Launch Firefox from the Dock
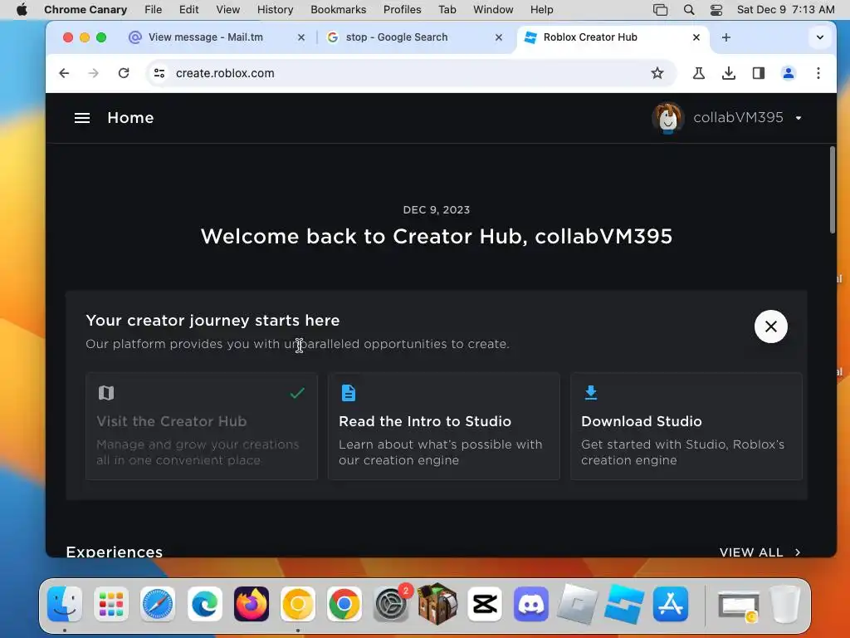 (x=251, y=604)
